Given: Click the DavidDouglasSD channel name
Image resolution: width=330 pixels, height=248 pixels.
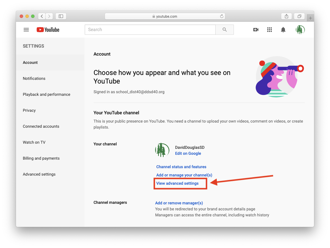Looking at the screenshot, I should (190, 147).
